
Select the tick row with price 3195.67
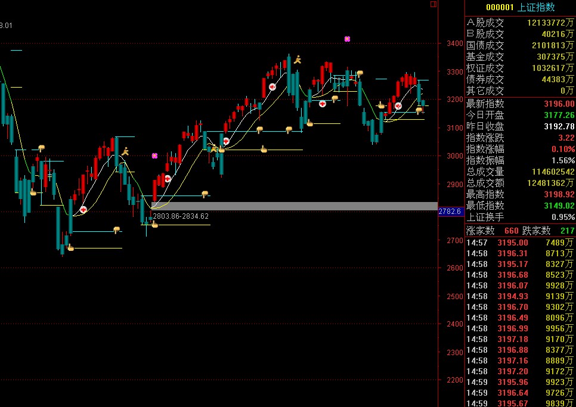point(520,403)
